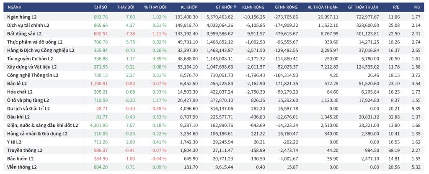
Task: Sort by the GT THỎA THUẬN header
Action: pyautogui.click(x=363, y=7)
